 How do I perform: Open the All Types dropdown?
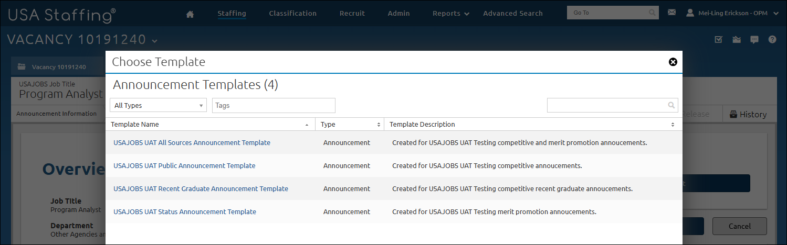pyautogui.click(x=158, y=105)
